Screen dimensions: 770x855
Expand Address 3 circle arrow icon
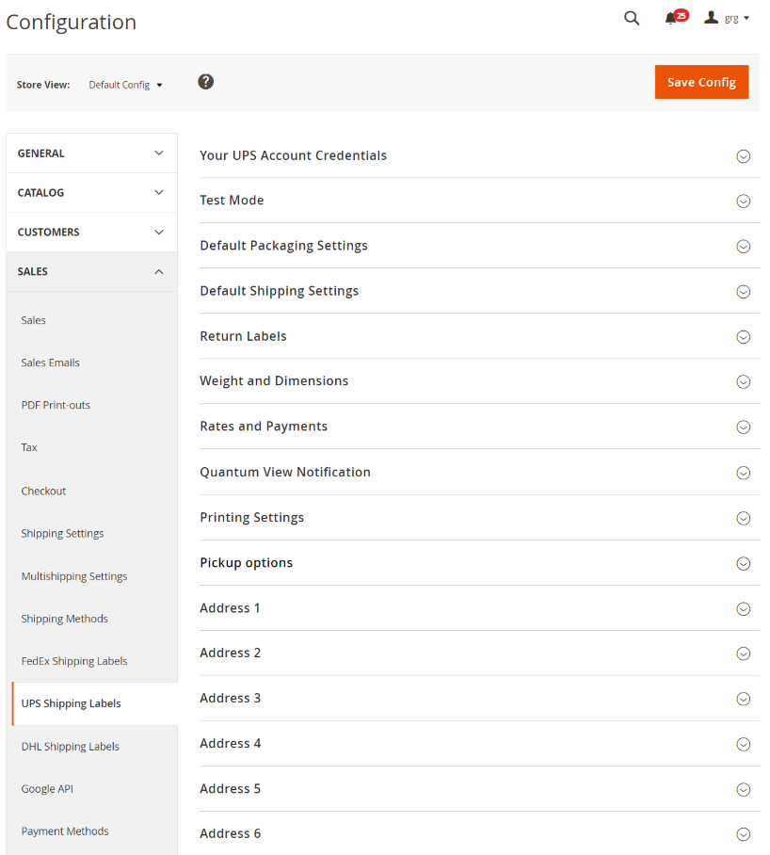[x=743, y=699]
